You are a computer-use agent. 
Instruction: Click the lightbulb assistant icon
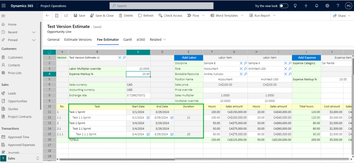(295, 6)
